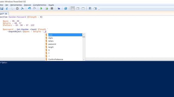Select 'ConfirmPreference' in IntelliSense list
This screenshot has width=174, height=97.
point(64,59)
